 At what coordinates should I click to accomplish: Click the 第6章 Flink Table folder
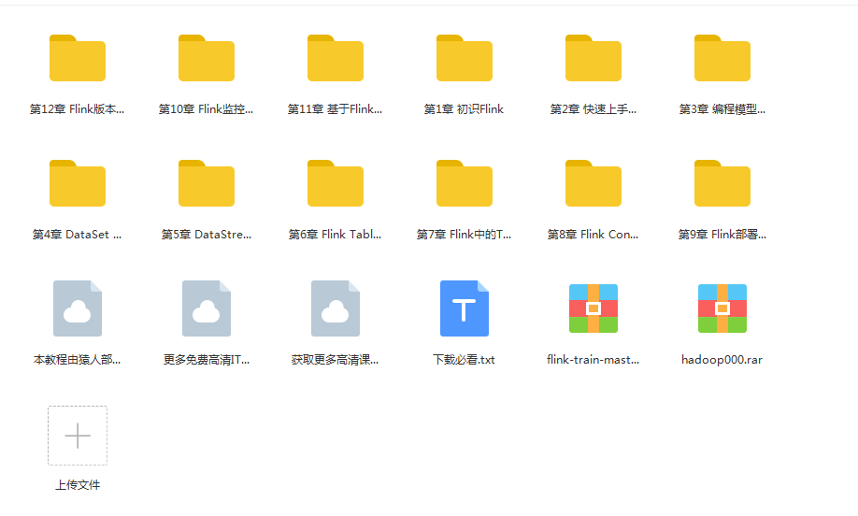[x=336, y=184]
